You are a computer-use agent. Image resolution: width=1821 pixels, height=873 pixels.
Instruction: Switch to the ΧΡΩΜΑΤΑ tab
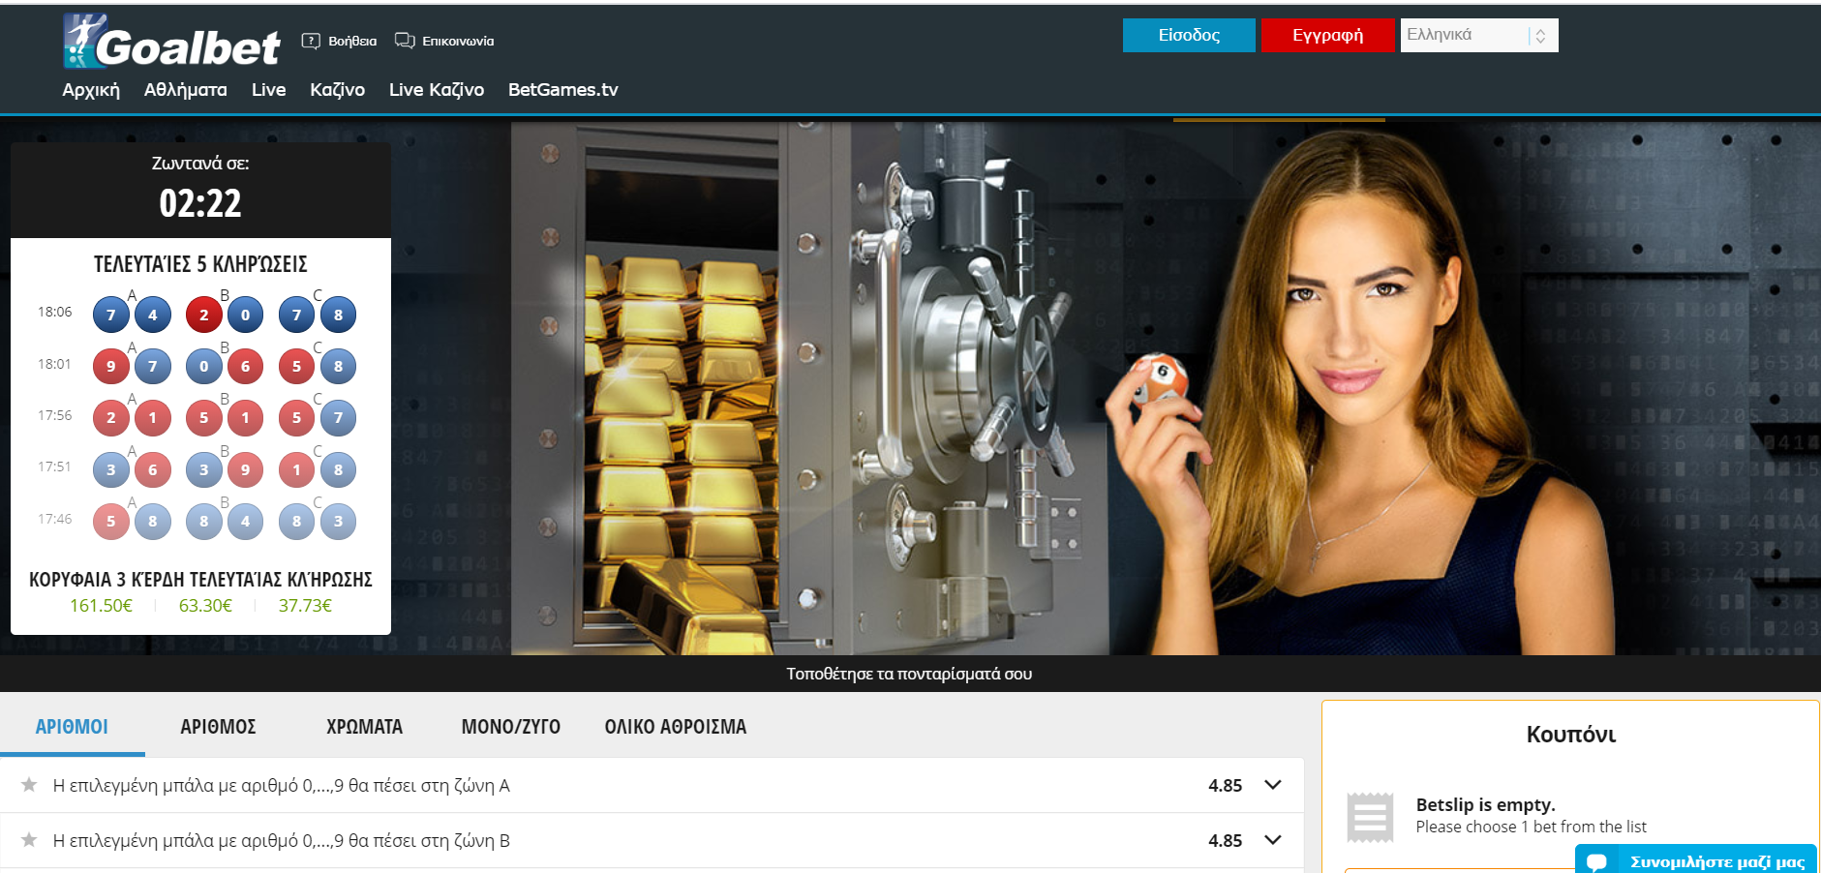click(364, 727)
